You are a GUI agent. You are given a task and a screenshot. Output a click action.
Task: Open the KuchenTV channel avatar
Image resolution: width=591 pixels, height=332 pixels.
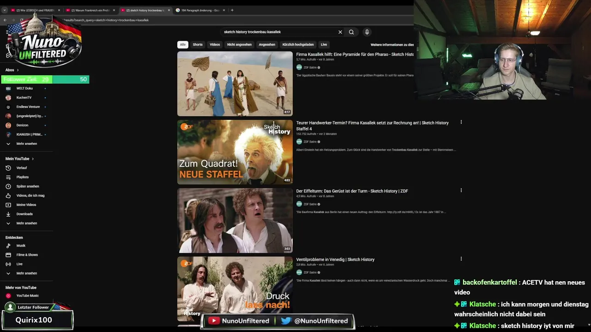[8, 97]
